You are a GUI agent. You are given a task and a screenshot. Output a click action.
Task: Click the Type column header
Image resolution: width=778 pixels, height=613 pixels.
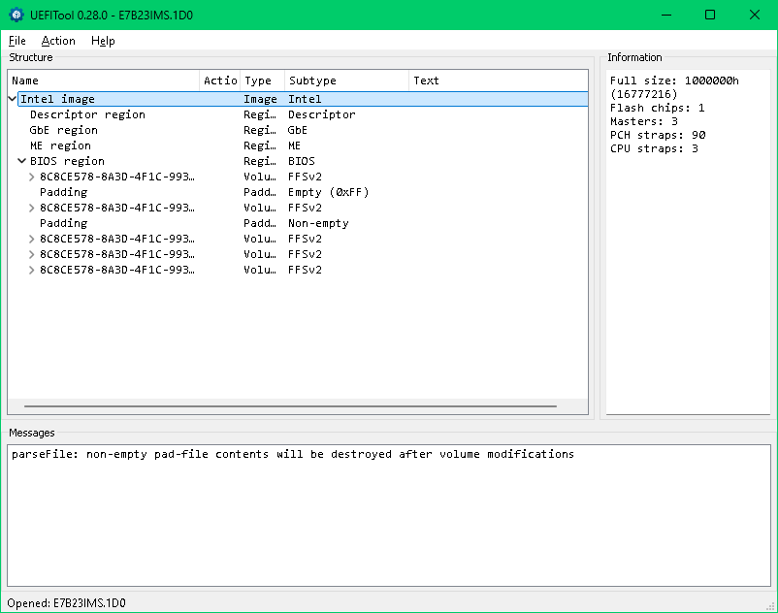[263, 81]
